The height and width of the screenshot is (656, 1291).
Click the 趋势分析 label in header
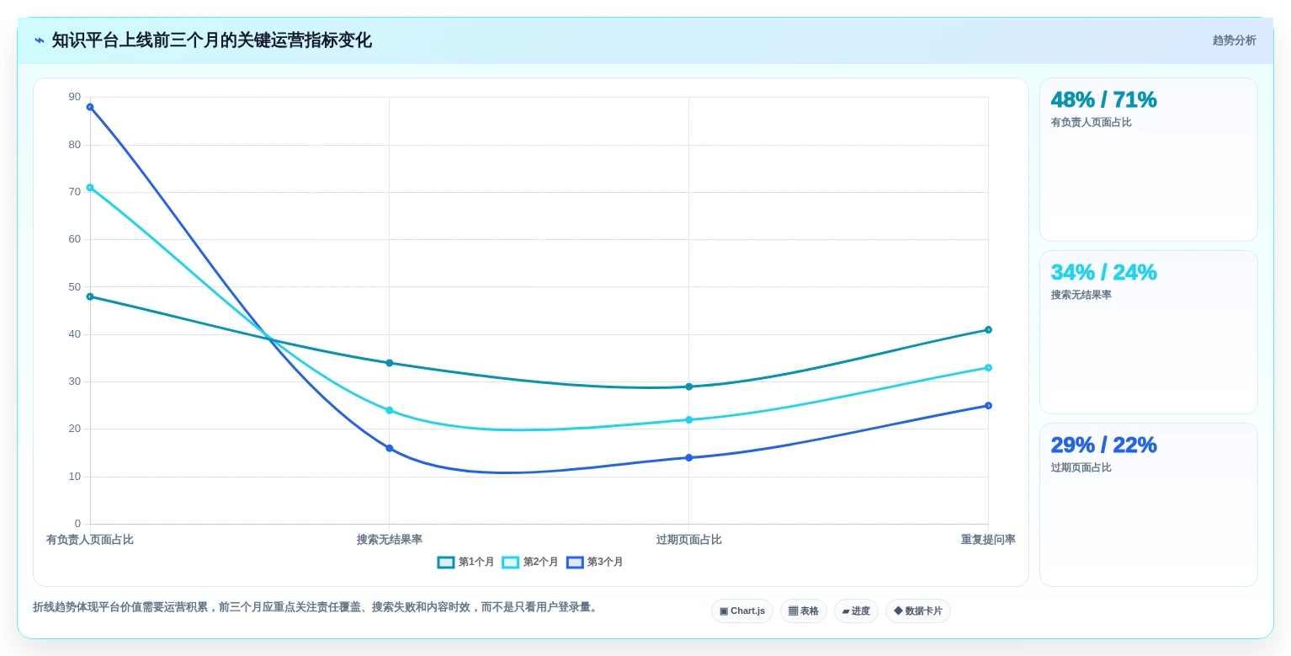tap(1234, 40)
